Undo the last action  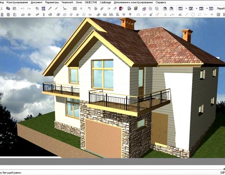(22, 8)
